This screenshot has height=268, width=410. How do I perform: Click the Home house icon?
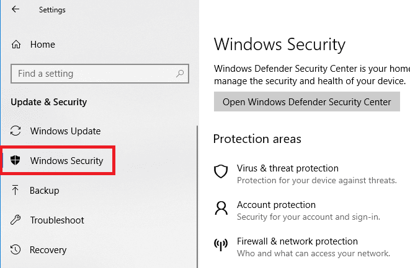coord(17,45)
